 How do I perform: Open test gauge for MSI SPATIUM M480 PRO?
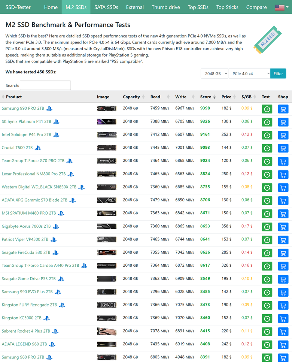(x=267, y=214)
